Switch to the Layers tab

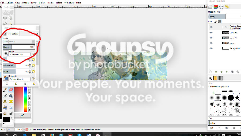click(210, 7)
